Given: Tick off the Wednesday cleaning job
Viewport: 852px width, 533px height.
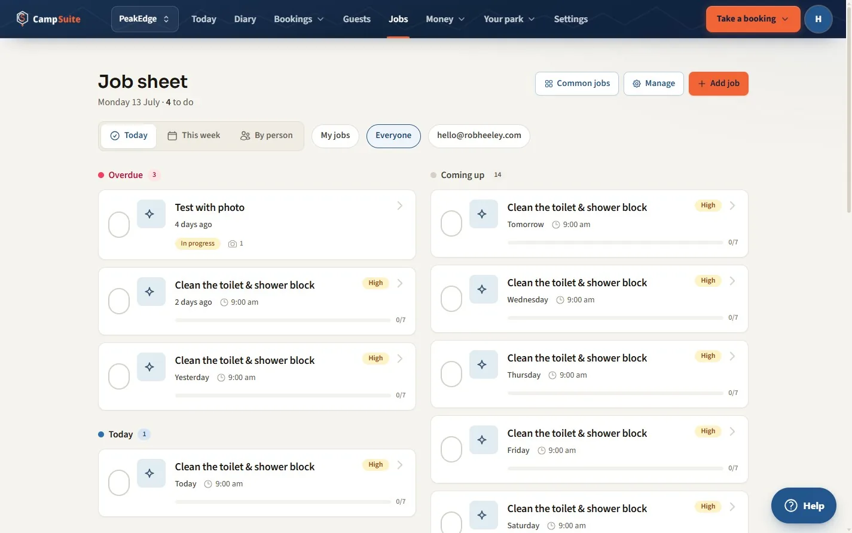Looking at the screenshot, I should (451, 299).
